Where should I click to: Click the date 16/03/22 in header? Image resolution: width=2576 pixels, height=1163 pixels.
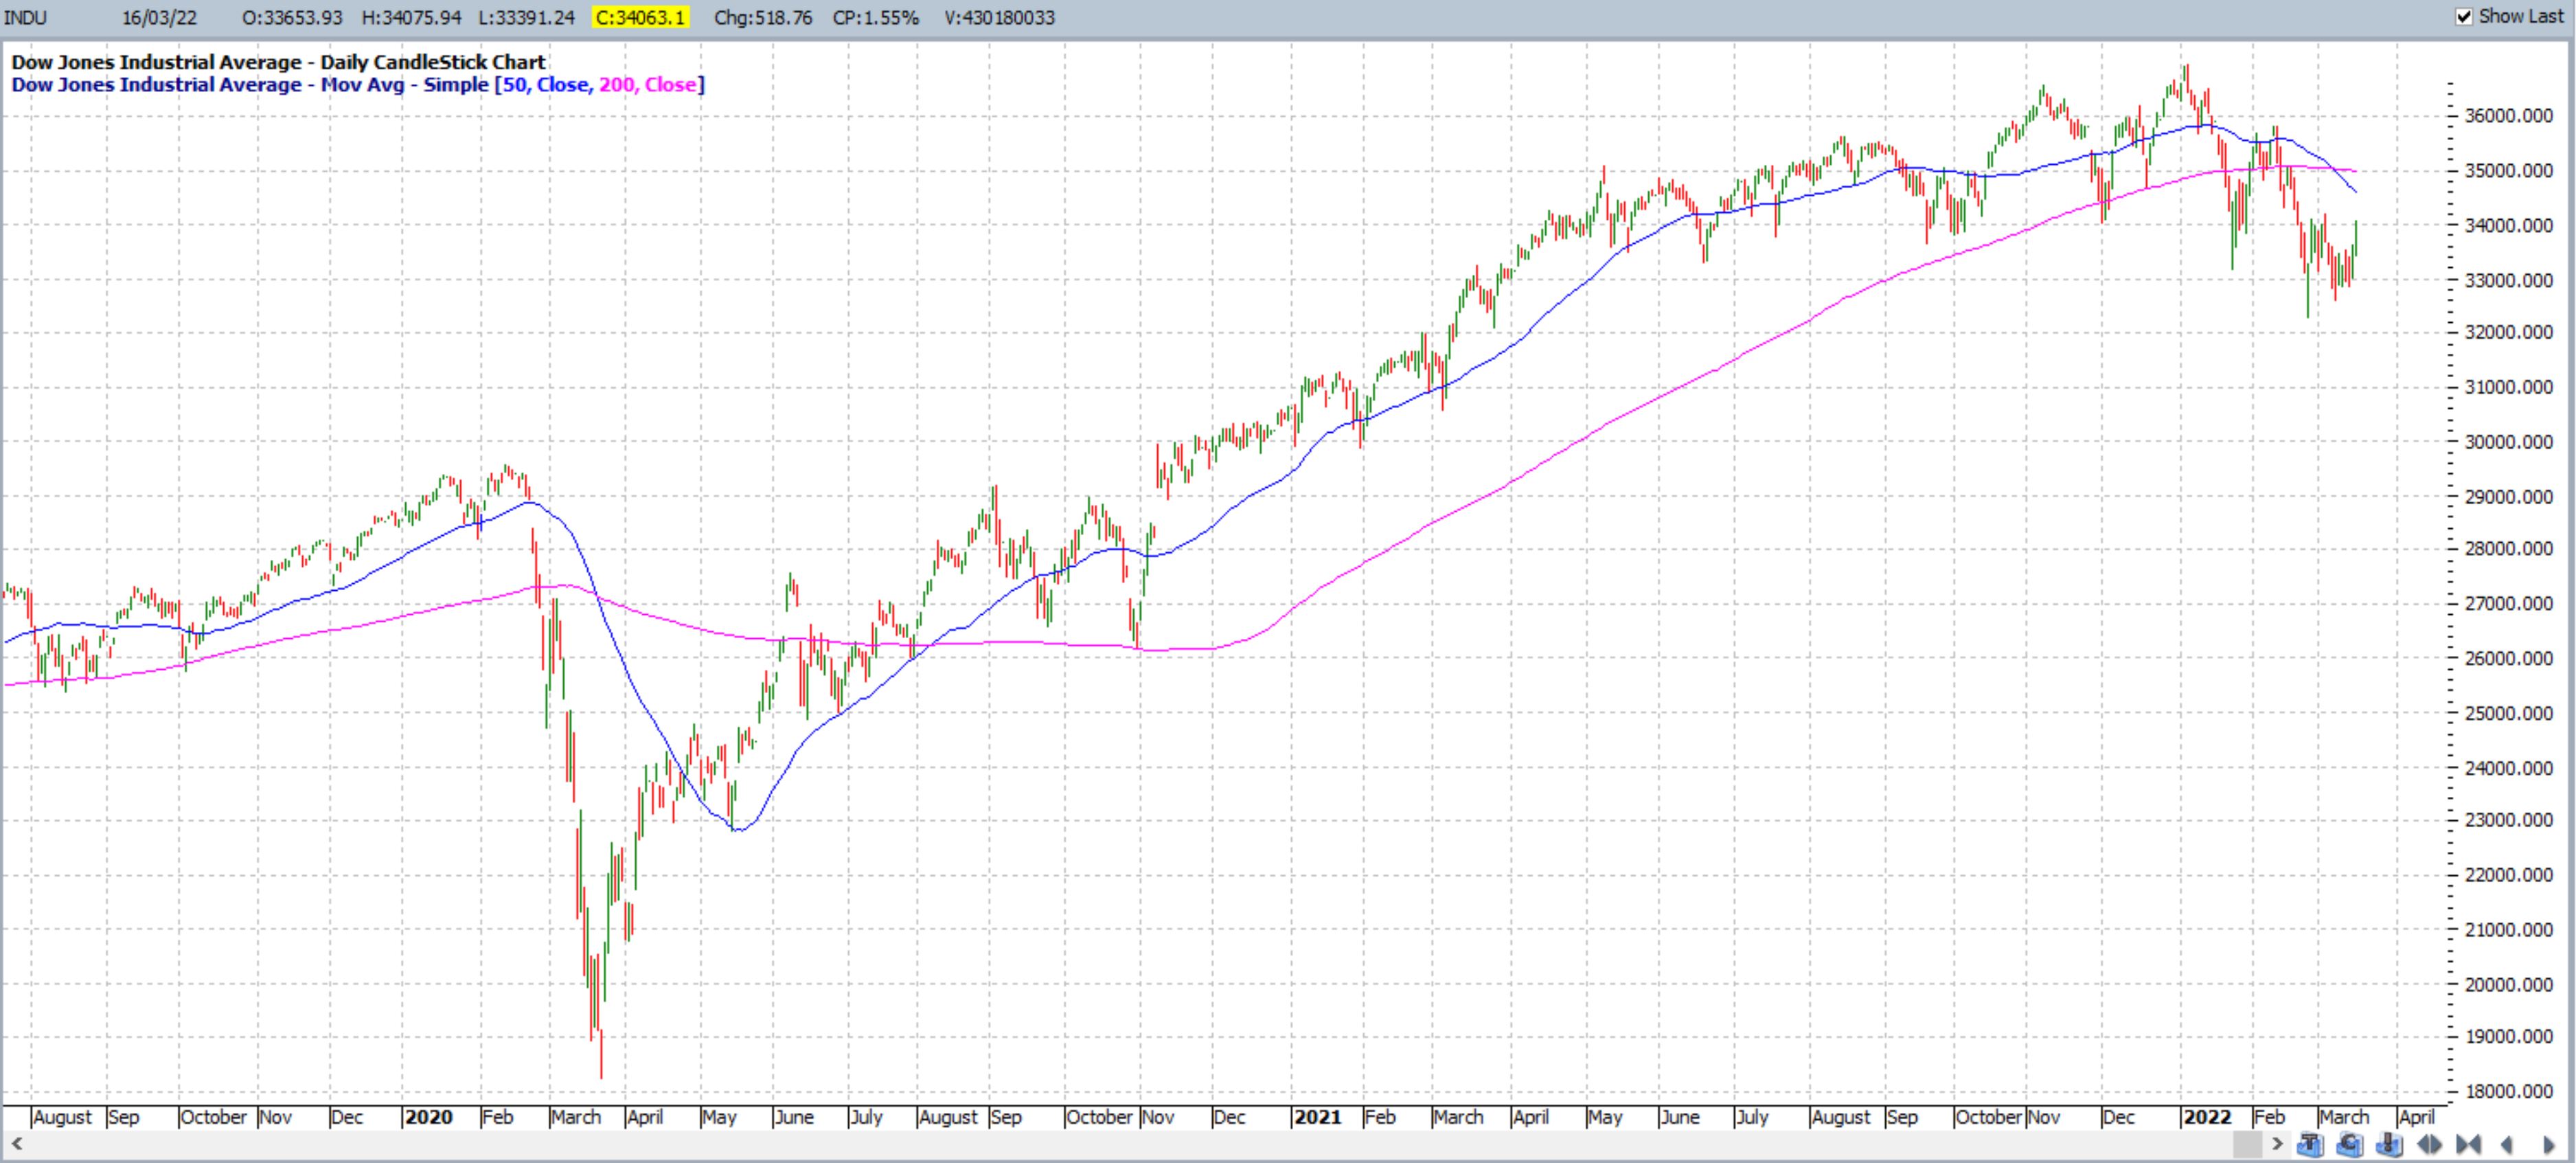tap(160, 17)
